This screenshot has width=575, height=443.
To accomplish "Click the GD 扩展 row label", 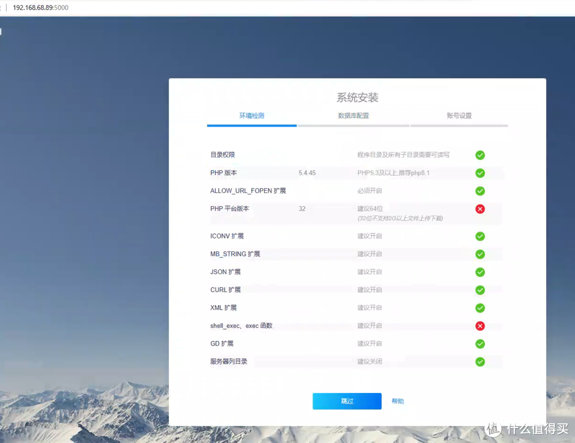I will pos(222,343).
